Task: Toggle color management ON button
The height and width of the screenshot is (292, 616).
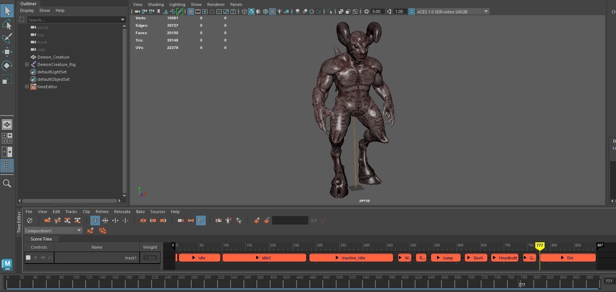Action: 412,11
